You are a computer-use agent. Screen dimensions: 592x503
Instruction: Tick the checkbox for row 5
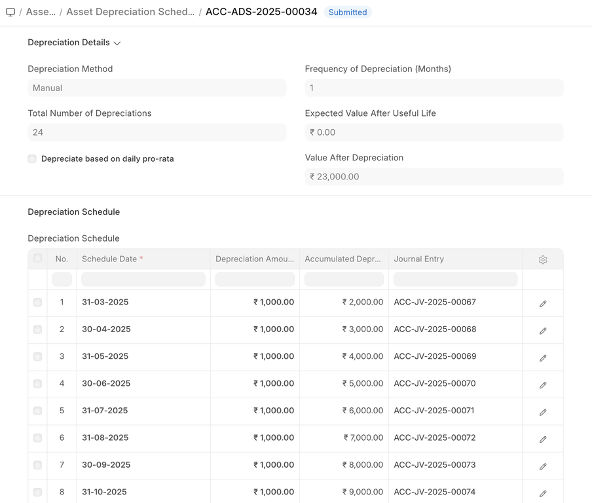pyautogui.click(x=37, y=411)
